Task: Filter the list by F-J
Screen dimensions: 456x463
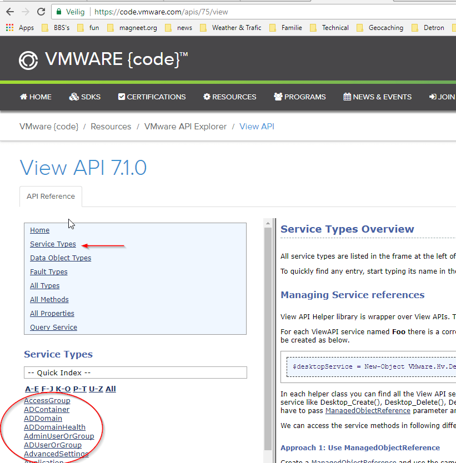Action: click(47, 389)
